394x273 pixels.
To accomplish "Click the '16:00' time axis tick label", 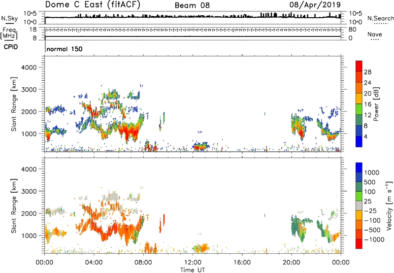I will point(242,263).
